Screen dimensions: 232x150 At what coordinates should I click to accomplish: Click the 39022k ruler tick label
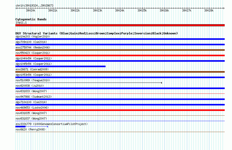click(x=75, y=10)
